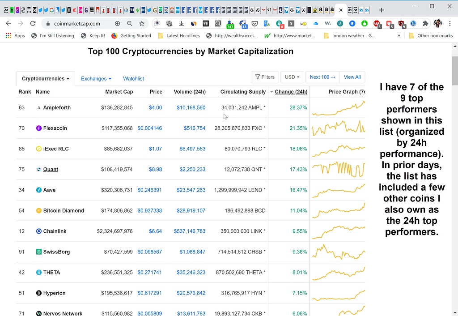Open the blue bookmark extension icon
Viewport: 458px width, 316px height.
(x=352, y=24)
